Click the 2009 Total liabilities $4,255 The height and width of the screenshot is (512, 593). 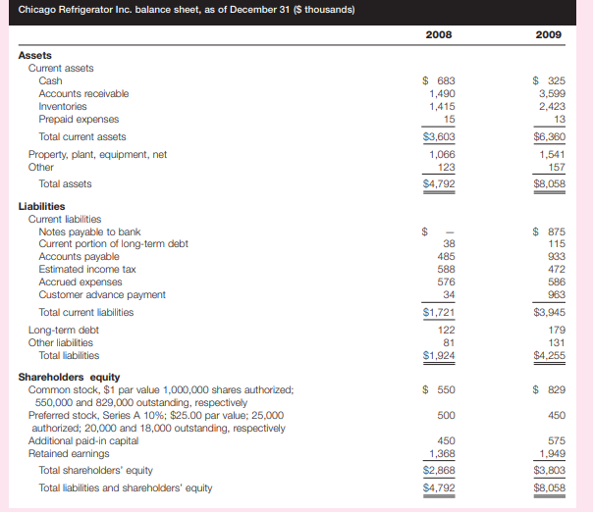(549, 356)
